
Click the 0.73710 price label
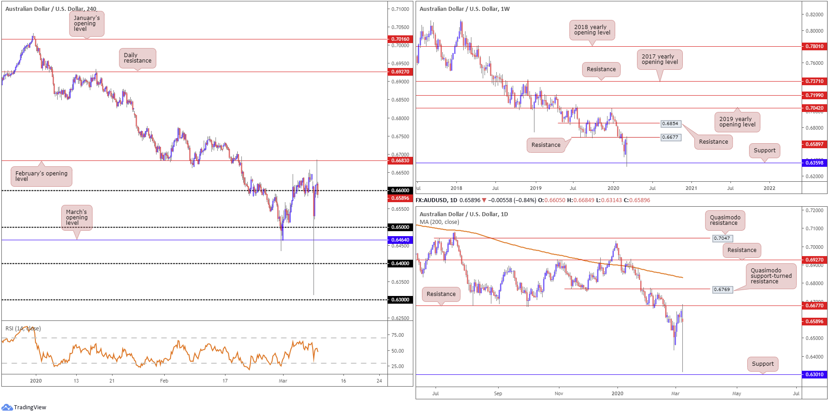tap(814, 81)
